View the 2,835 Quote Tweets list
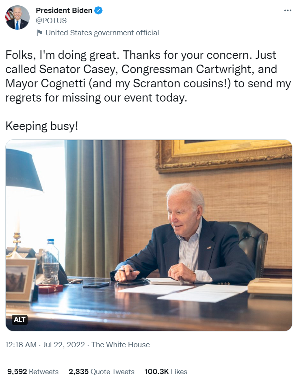Screen dimensions: 299x381 click(x=102, y=372)
